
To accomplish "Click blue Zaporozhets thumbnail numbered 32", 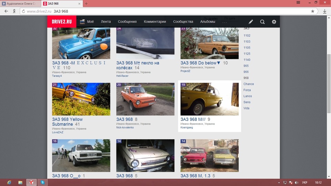I will pos(81,43).
